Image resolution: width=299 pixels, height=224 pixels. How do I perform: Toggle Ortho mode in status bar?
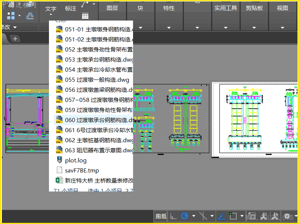point(173,216)
